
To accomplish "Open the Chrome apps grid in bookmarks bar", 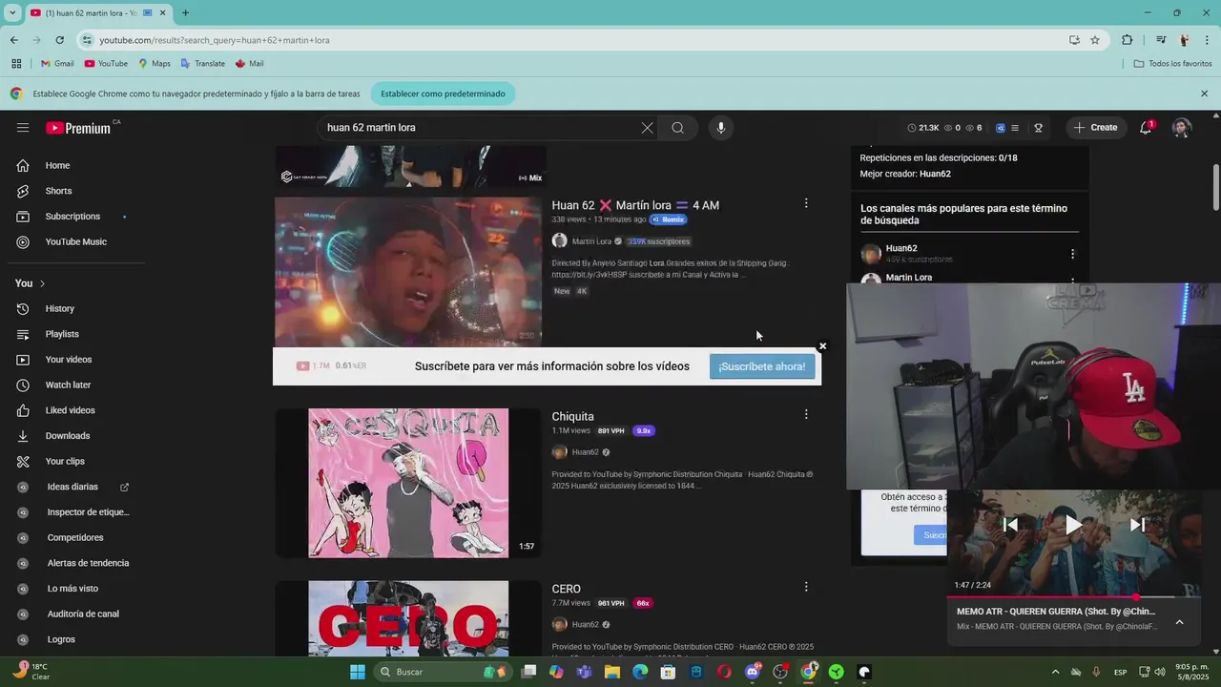I will 16,64.
